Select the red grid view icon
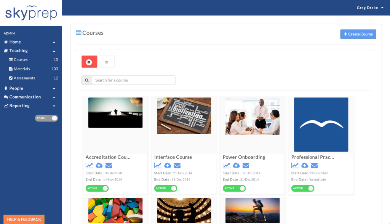 (x=89, y=61)
